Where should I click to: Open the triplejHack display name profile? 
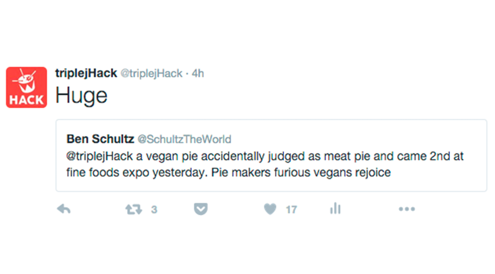click(x=86, y=73)
